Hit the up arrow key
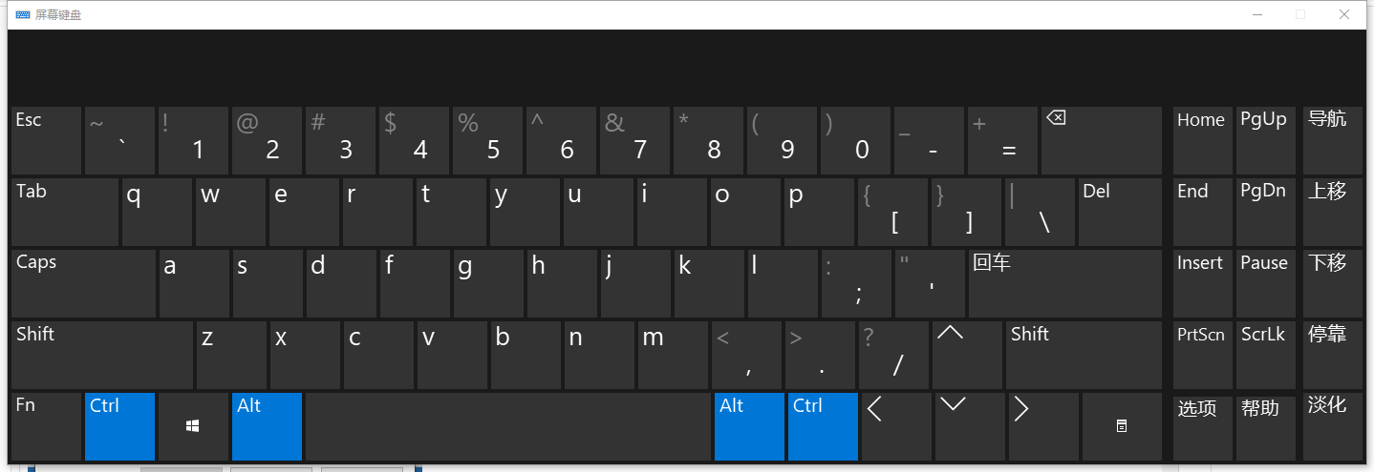Screen dimensions: 1374x472 (967, 355)
